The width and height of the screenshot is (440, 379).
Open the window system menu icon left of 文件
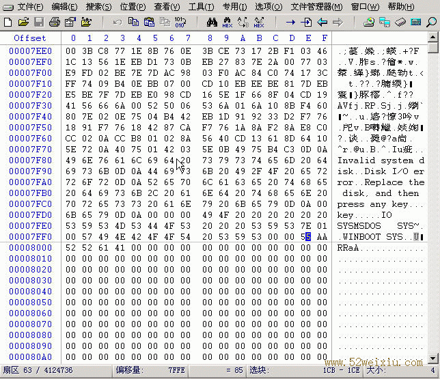(8, 7)
